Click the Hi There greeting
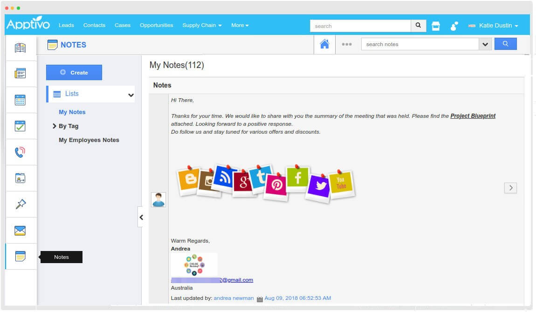This screenshot has height=312, width=536. (x=183, y=100)
